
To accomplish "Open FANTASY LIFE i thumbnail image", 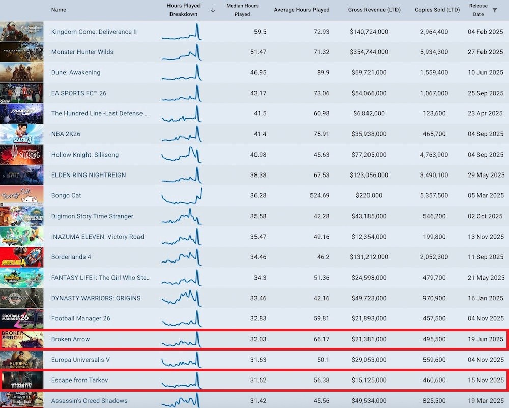I will click(22, 278).
